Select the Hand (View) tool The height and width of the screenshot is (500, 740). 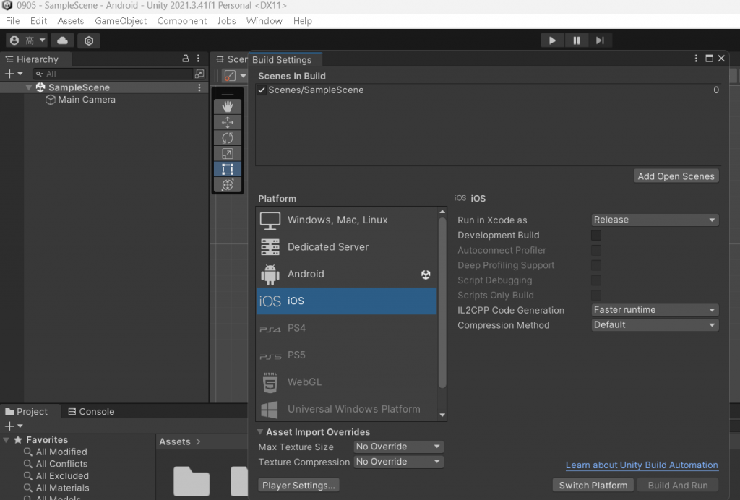(228, 107)
